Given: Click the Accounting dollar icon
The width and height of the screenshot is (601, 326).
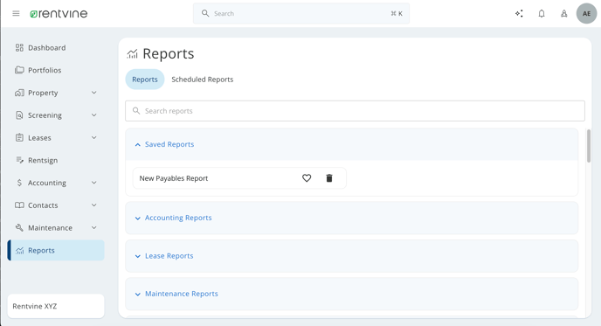Looking at the screenshot, I should pyautogui.click(x=19, y=183).
